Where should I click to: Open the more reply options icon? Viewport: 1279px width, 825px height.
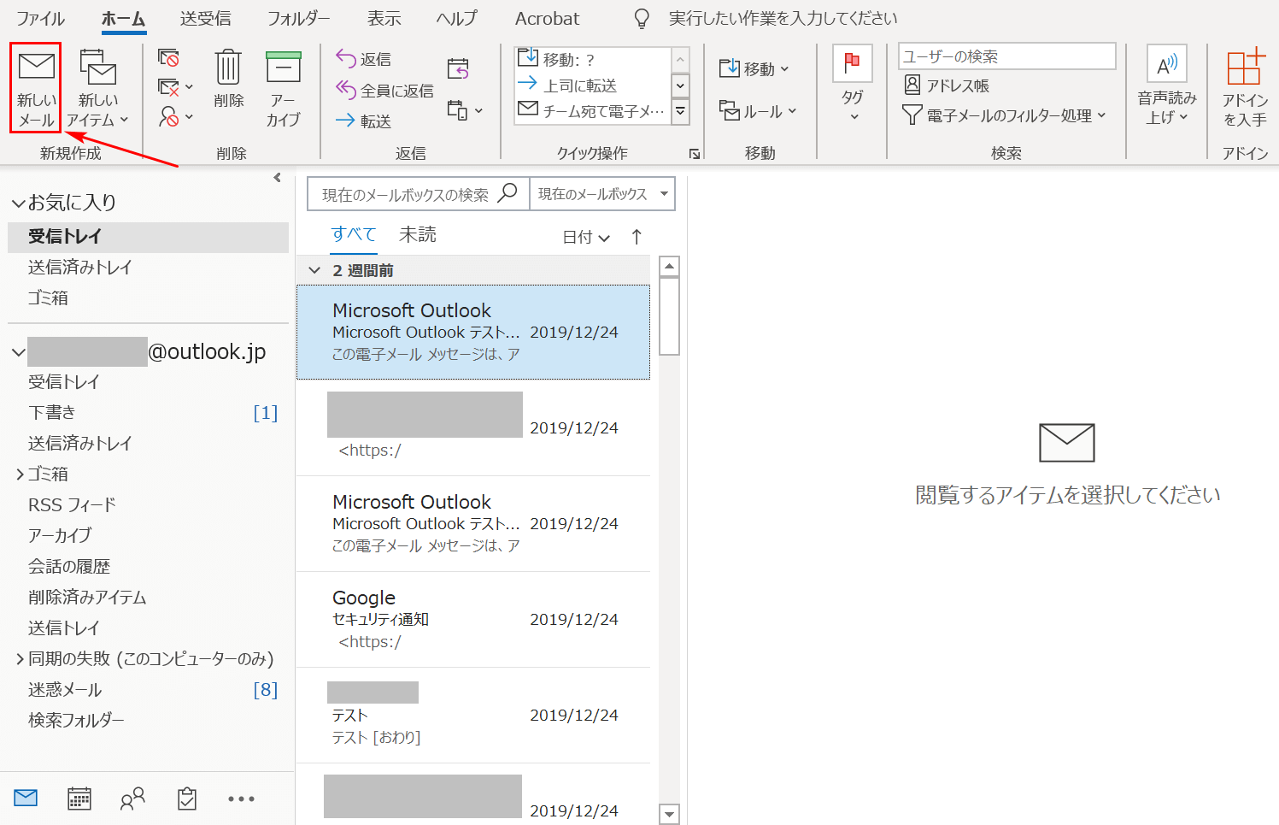(465, 110)
